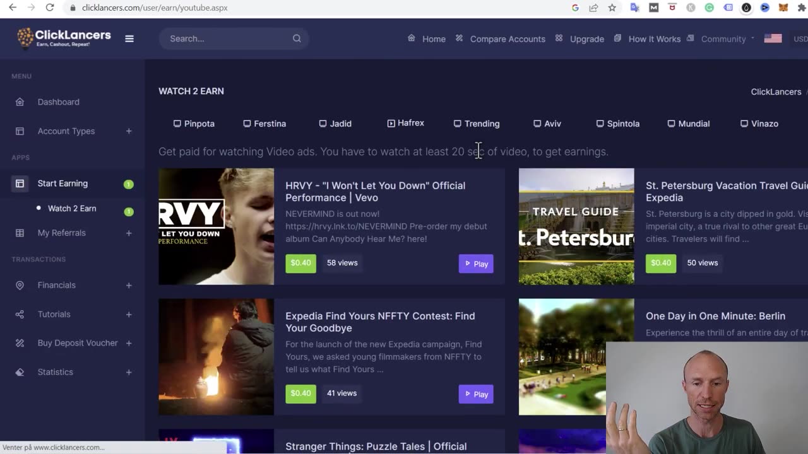Click the St. Petersburg Travel Guide thumbnail

(576, 226)
